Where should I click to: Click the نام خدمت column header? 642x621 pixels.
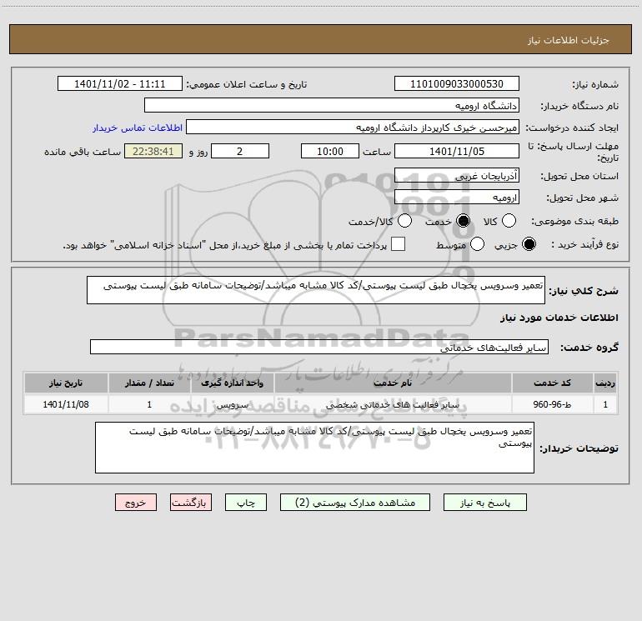pos(393,383)
